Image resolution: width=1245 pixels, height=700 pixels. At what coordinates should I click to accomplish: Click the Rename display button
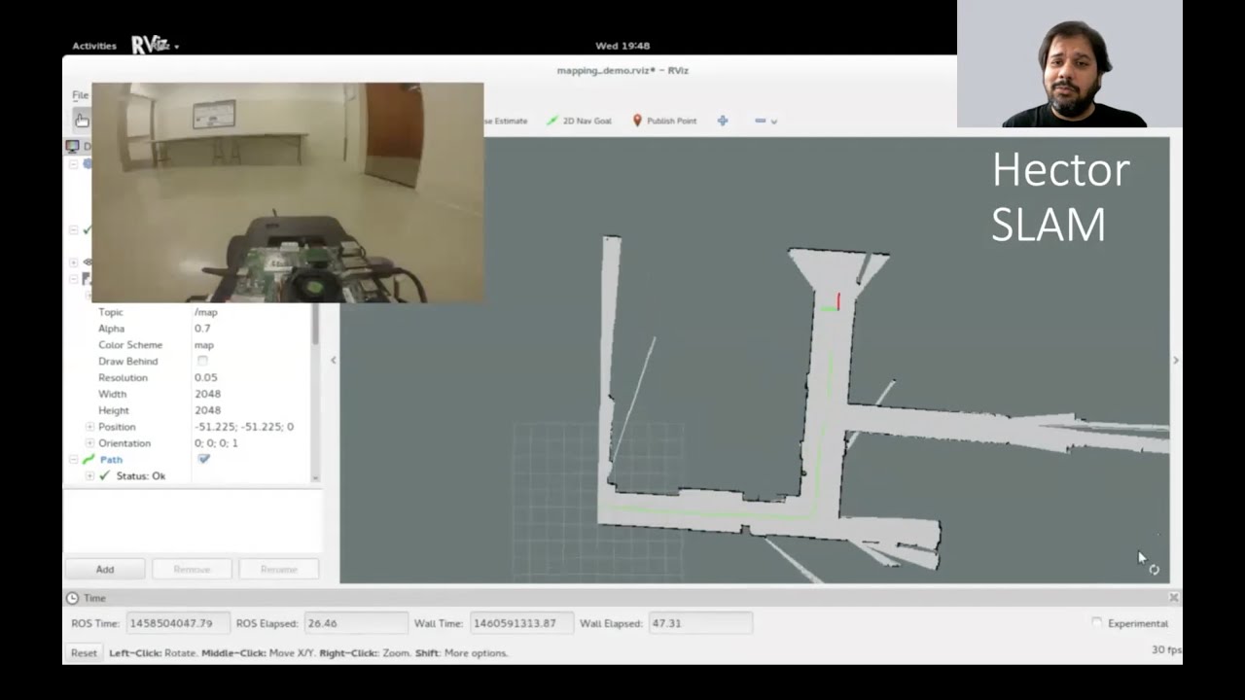278,569
